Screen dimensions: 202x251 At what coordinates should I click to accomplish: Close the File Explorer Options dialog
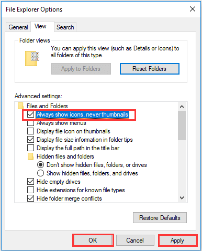193,9
